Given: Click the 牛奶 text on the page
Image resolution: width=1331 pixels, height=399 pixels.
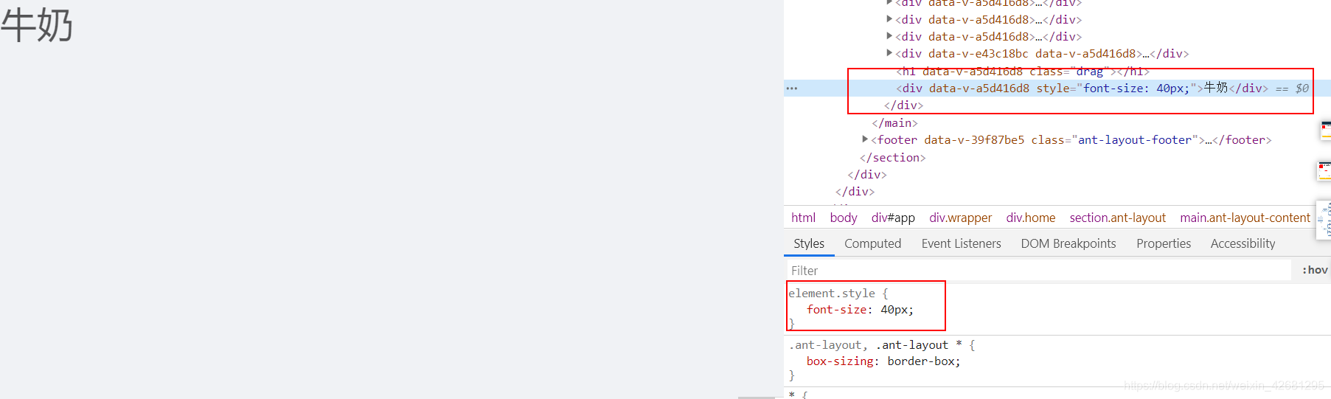Looking at the screenshot, I should pos(36,26).
